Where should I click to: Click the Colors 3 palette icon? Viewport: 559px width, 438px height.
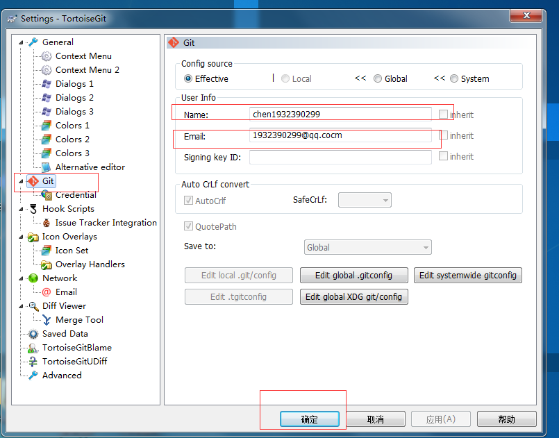click(x=47, y=153)
